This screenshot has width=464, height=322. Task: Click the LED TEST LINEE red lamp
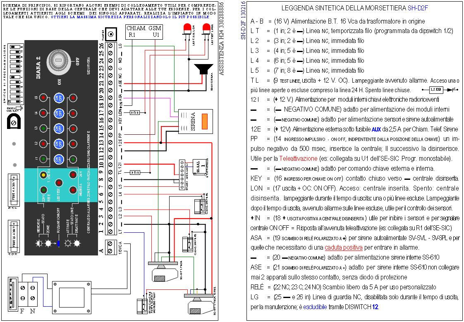click(206, 30)
